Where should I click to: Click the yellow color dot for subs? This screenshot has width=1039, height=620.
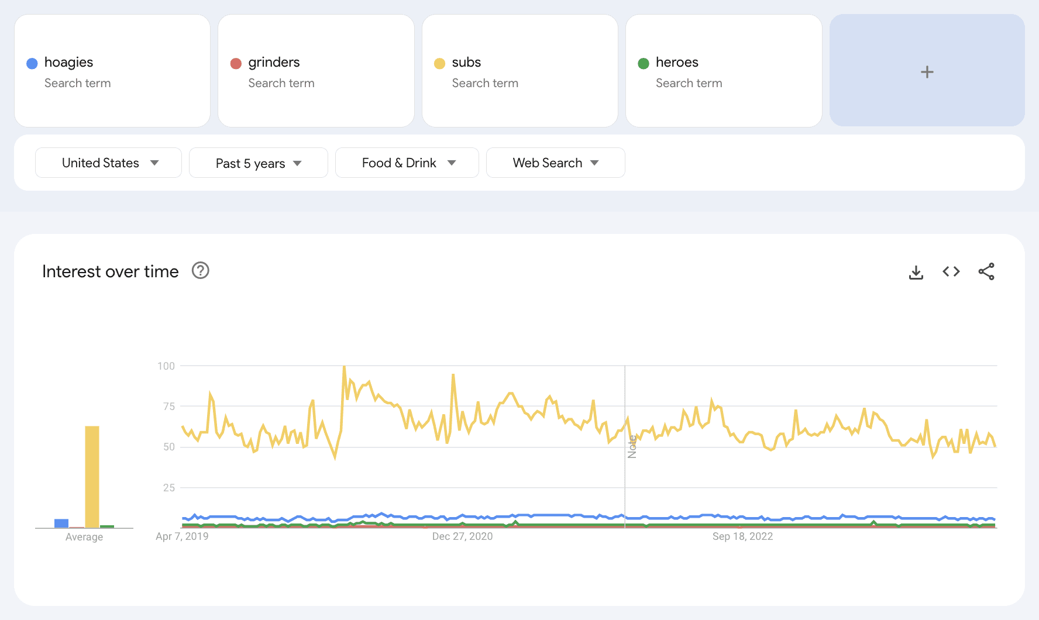click(x=439, y=63)
